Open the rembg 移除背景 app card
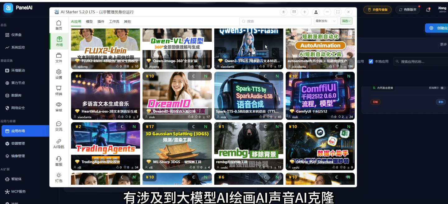This screenshot has height=204, width=448. point(249,146)
